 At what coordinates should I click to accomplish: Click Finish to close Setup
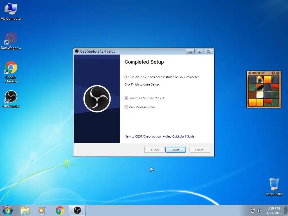coord(175,150)
